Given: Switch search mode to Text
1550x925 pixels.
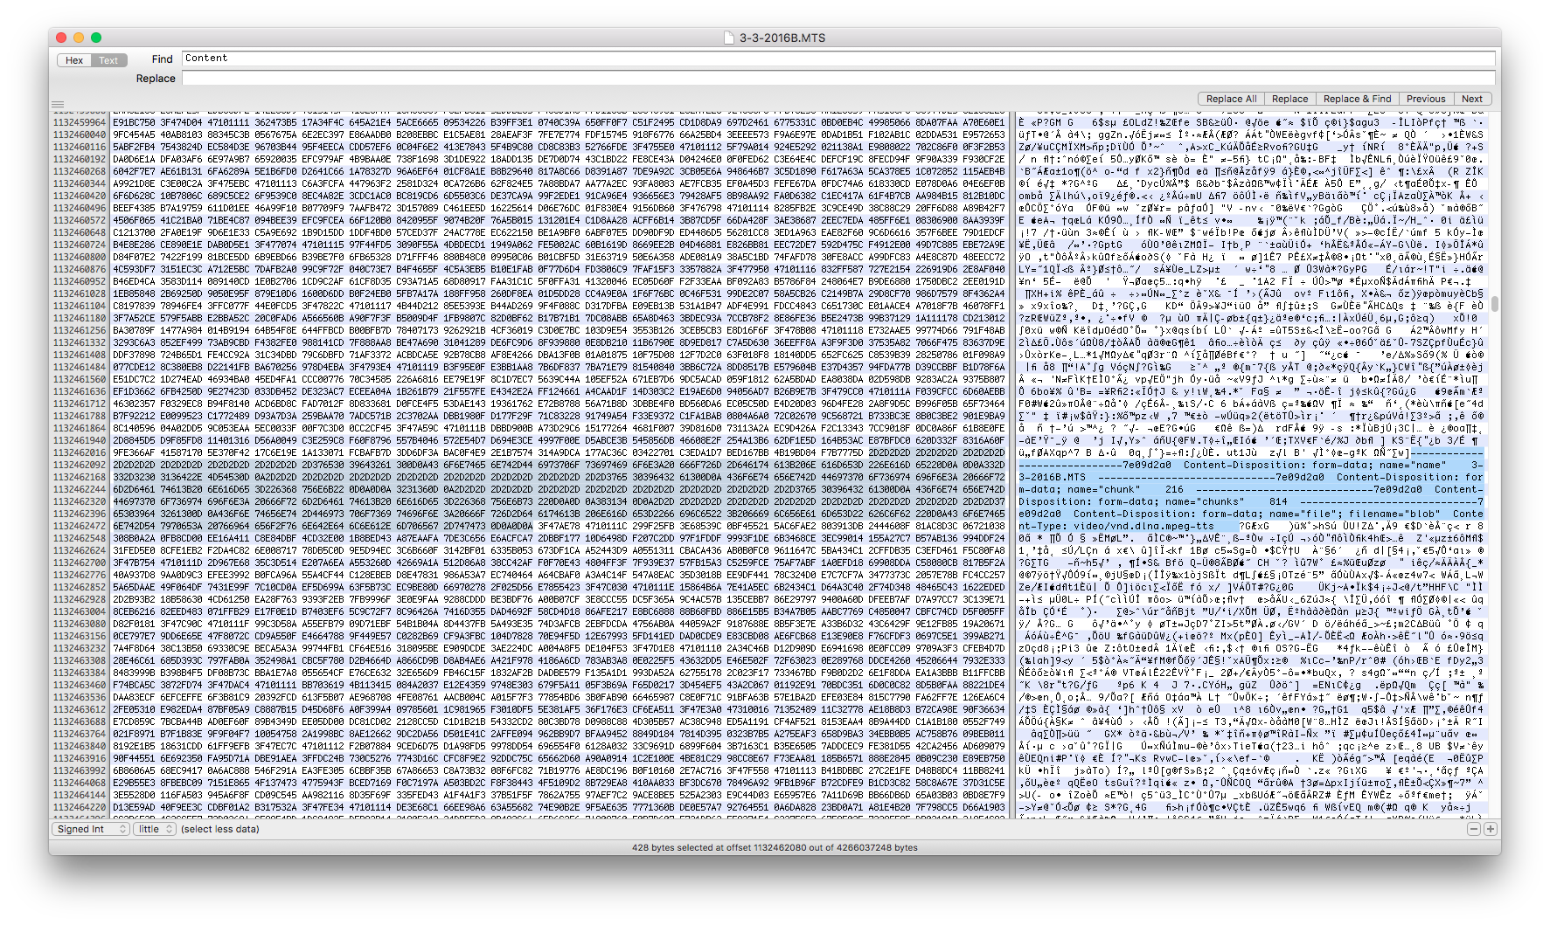Looking at the screenshot, I should tap(108, 60).
